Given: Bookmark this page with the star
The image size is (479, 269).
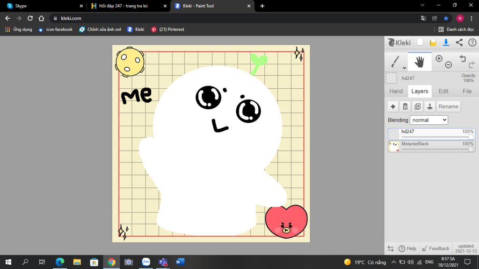Looking at the screenshot, I should pos(446,18).
